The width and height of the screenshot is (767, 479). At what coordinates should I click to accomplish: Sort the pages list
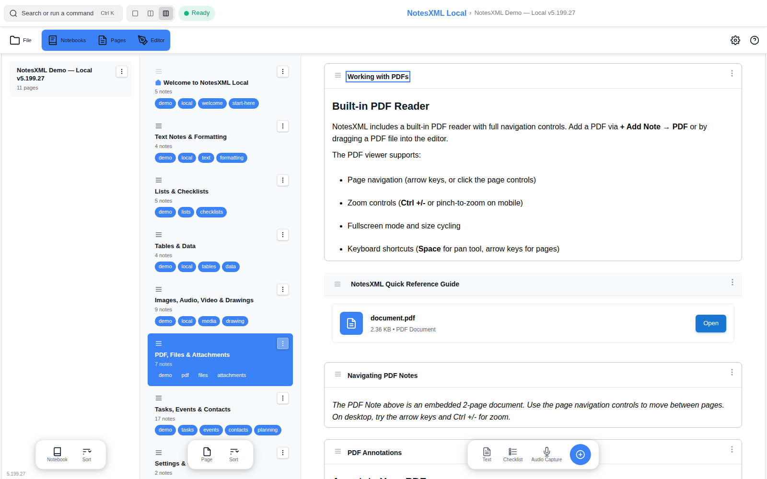tap(233, 454)
